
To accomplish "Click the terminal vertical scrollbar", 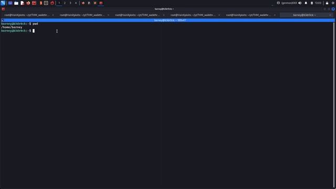I will point(334,105).
